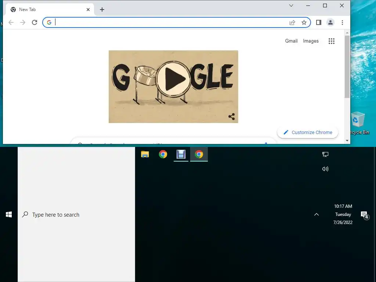Go back with Chrome's back arrow
This screenshot has width=376, height=282.
click(11, 22)
